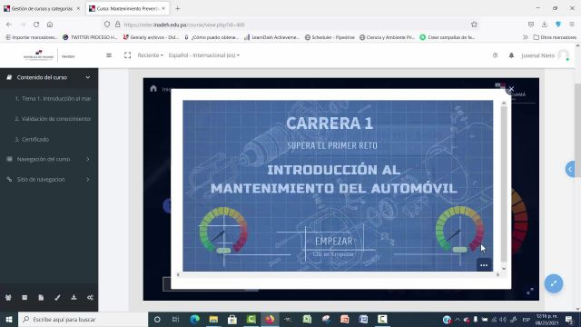The height and width of the screenshot is (327, 581).
Task: Open the Español - Internacional language dropdown
Action: (x=203, y=55)
